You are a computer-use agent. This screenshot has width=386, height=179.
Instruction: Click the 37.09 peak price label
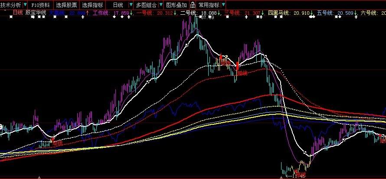[x=207, y=17]
